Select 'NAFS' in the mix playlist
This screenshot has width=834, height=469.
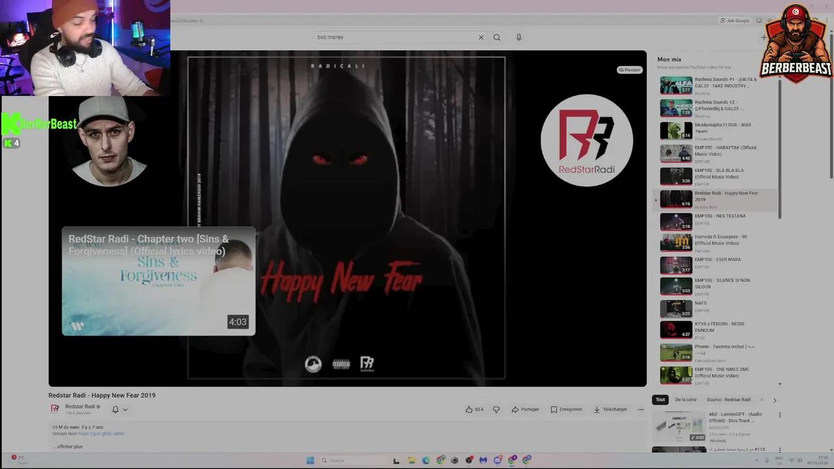pyautogui.click(x=717, y=307)
